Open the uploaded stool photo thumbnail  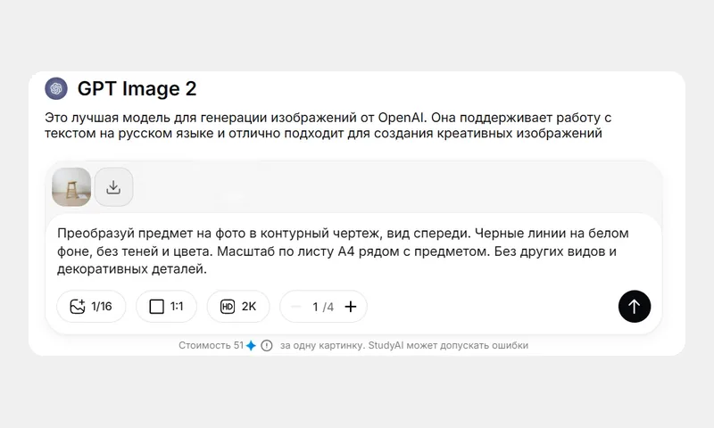(71, 187)
